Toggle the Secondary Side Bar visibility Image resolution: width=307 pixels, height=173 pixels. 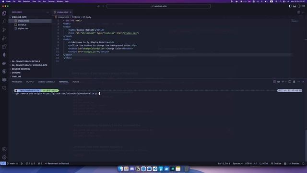click(299, 6)
